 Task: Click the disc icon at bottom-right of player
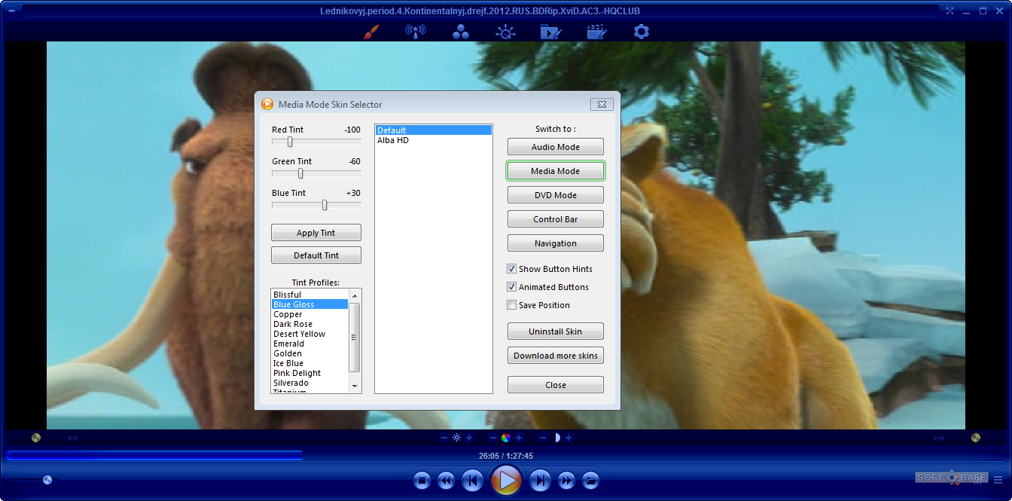point(976,438)
